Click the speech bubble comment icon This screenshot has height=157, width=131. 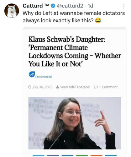[96, 87]
